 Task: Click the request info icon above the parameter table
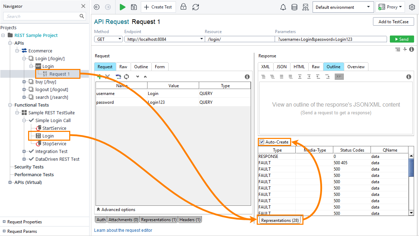(247, 76)
